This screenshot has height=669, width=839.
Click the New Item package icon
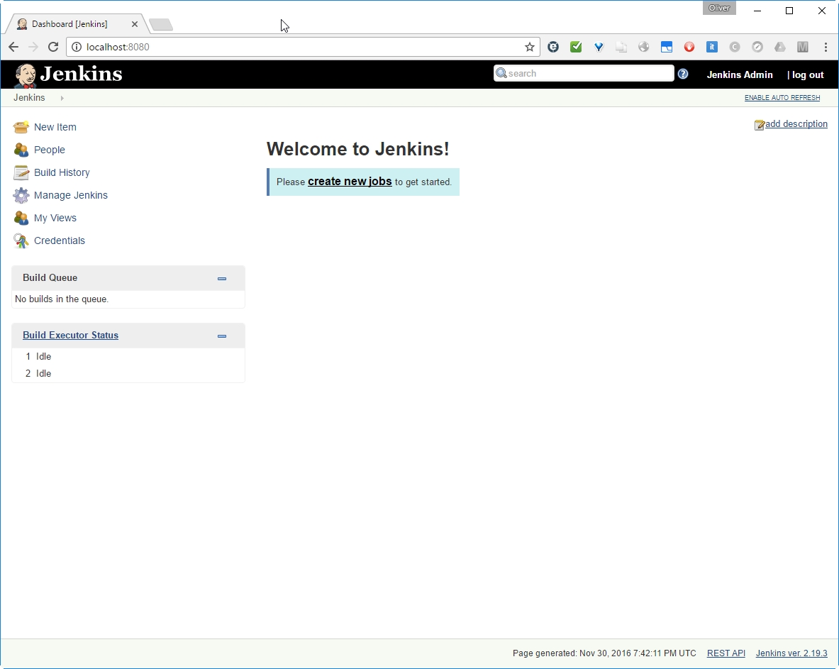point(21,127)
